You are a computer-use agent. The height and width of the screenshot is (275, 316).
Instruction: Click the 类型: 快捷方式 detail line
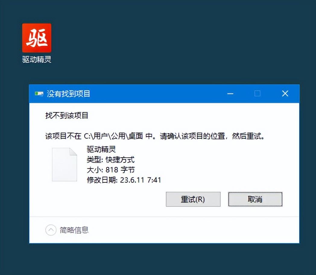(x=110, y=160)
